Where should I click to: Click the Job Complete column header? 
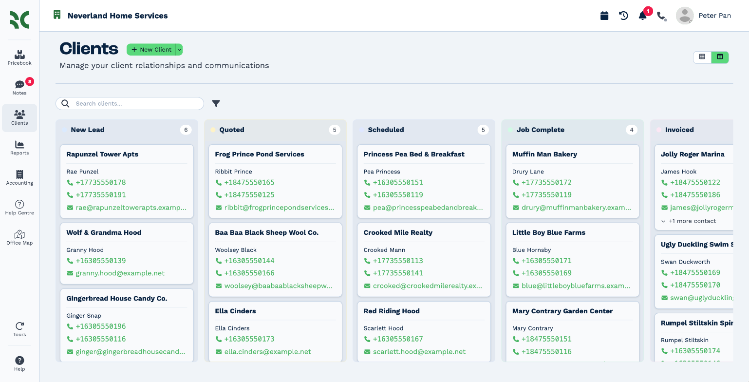point(573,130)
